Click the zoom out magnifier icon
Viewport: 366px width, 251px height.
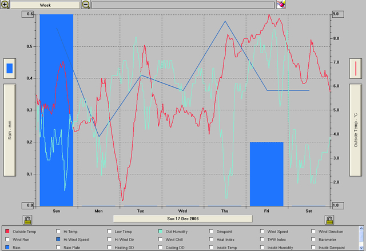[x=86, y=5]
